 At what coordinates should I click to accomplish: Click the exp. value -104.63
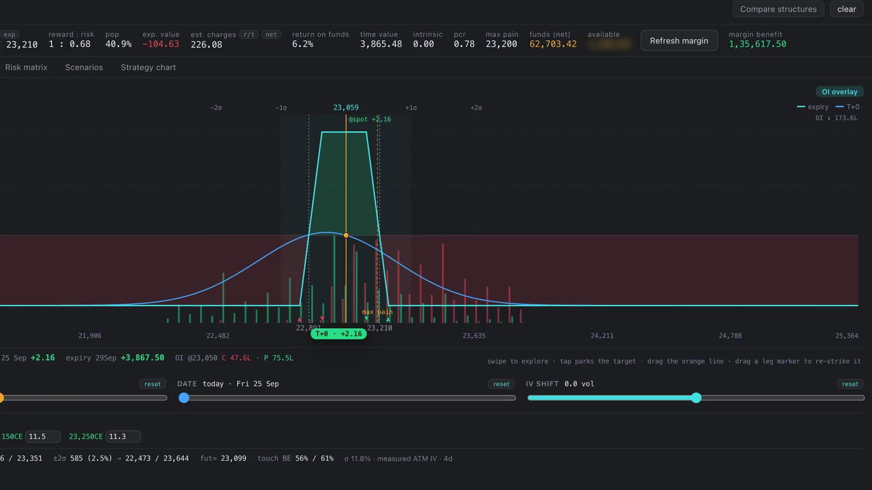[x=161, y=44]
